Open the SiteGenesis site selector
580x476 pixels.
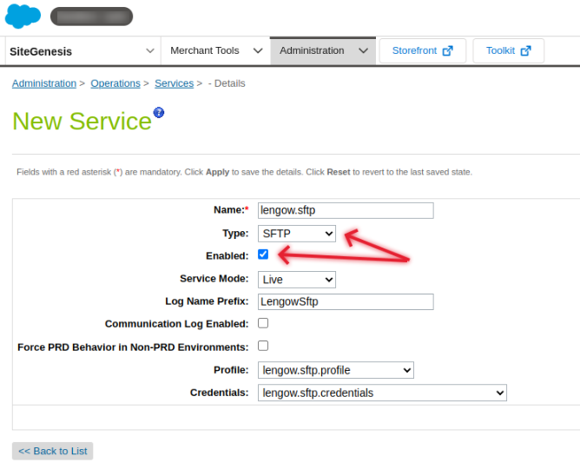(x=82, y=51)
